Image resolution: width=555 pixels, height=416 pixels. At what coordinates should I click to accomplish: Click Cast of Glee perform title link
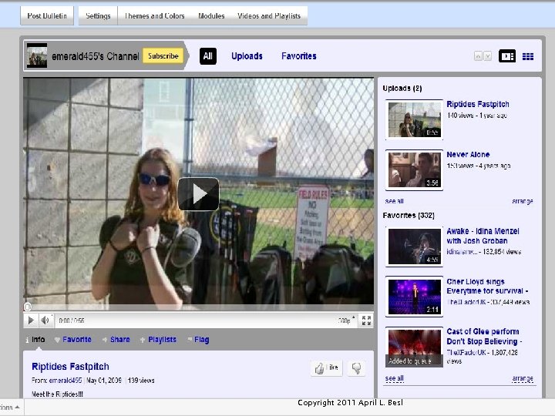pyautogui.click(x=484, y=337)
